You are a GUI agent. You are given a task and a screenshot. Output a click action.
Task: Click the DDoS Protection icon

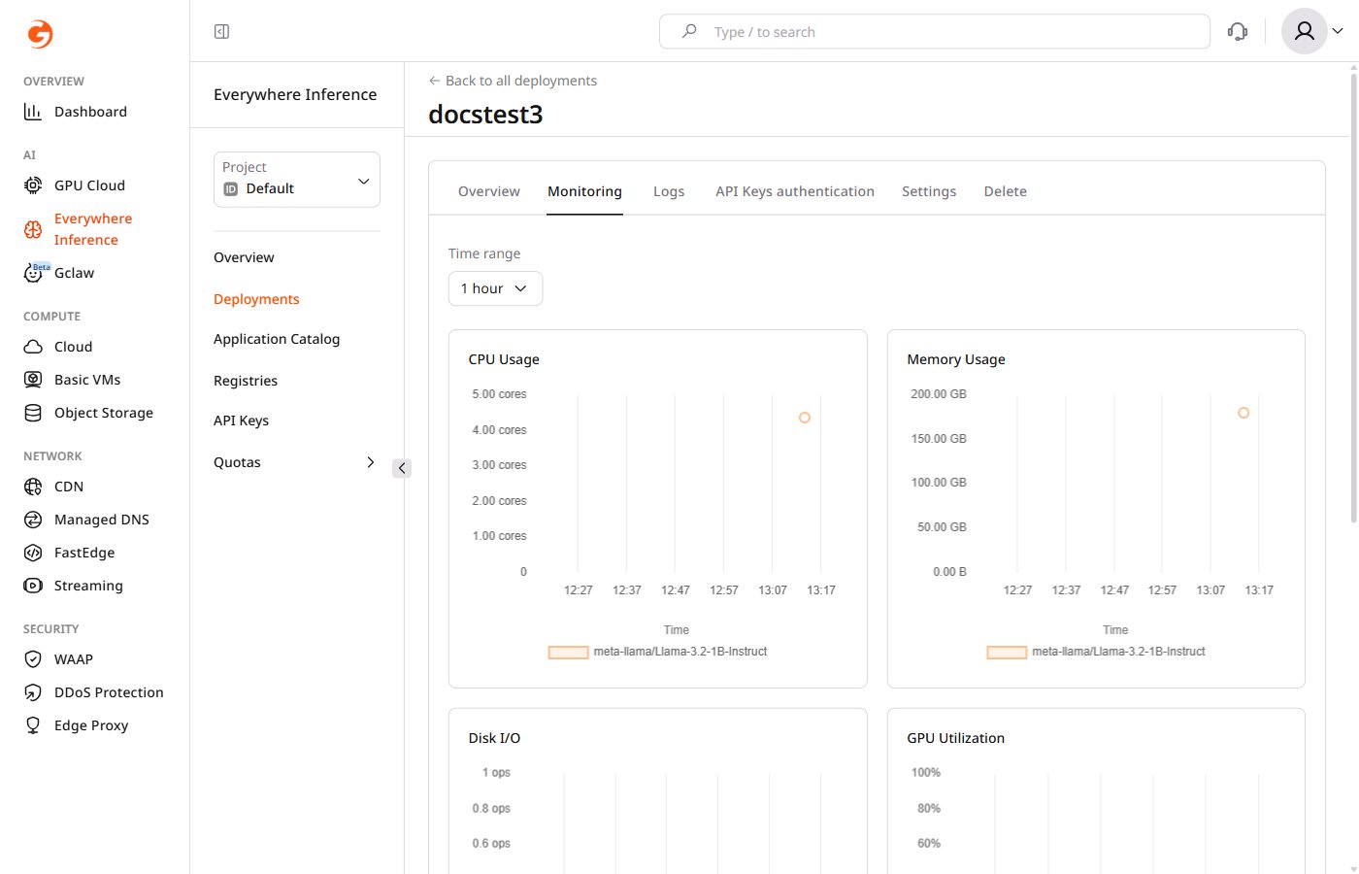point(33,692)
